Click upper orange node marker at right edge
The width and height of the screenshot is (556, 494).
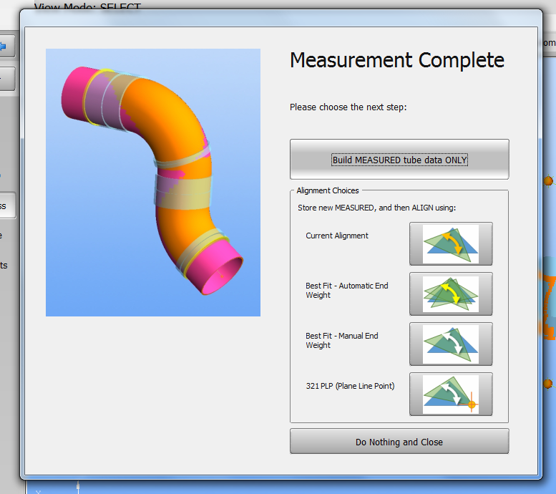coord(549,180)
